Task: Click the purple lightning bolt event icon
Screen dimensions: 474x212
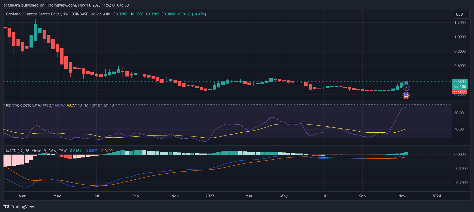Action: [x=406, y=87]
